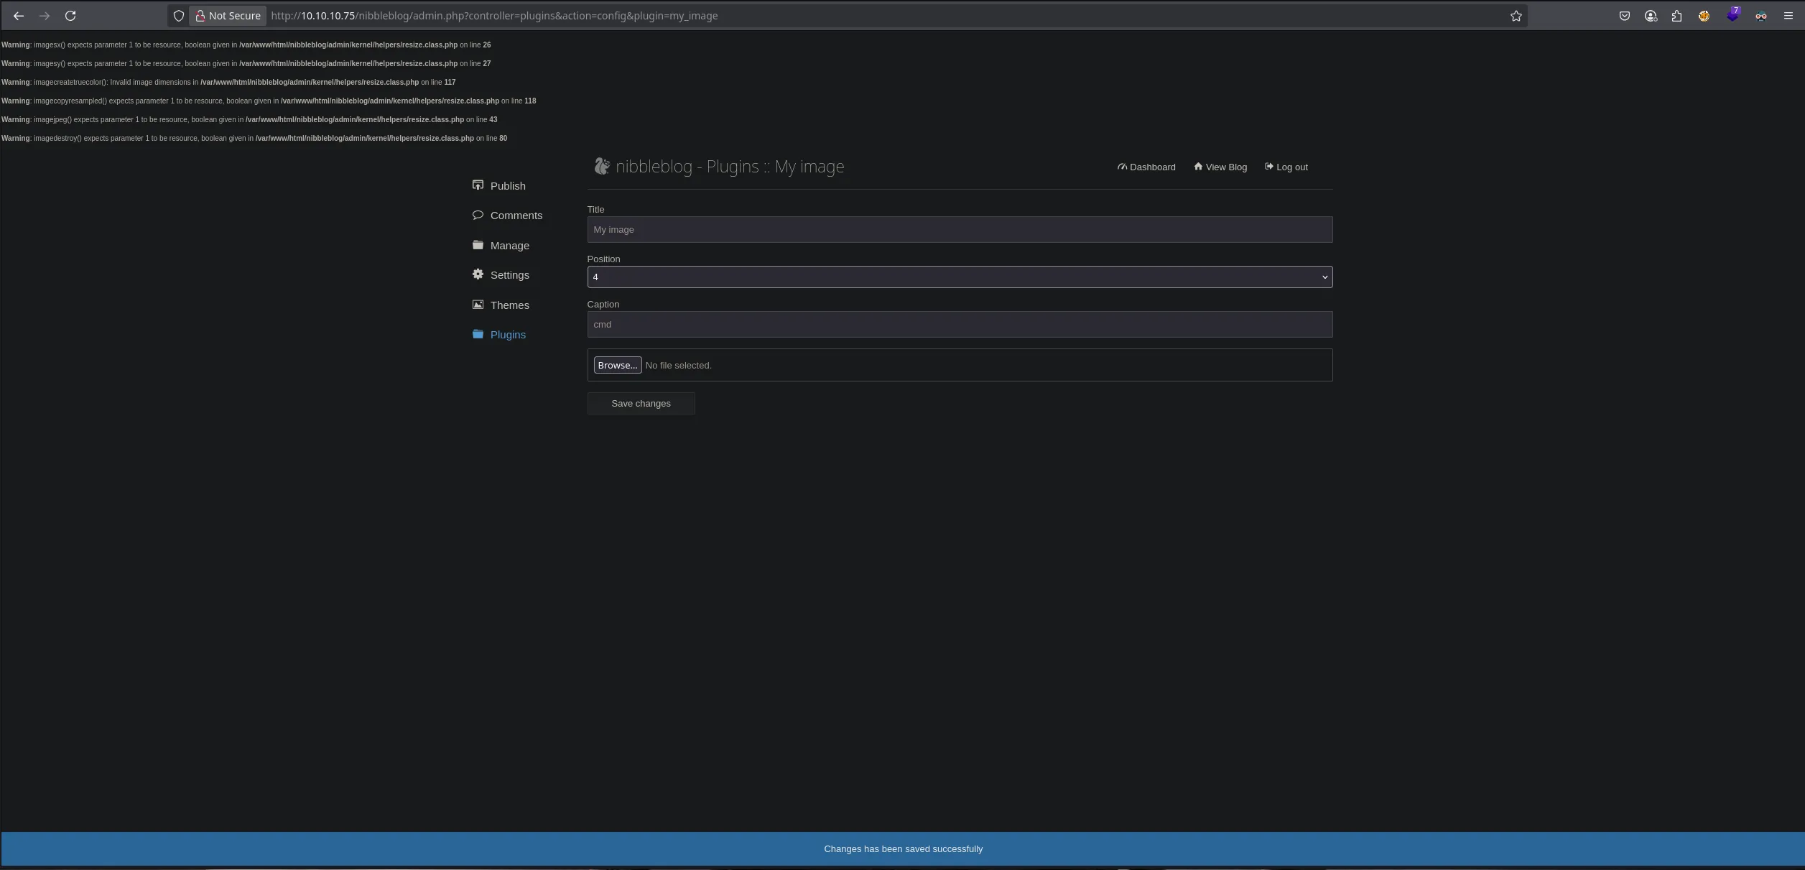Image resolution: width=1805 pixels, height=870 pixels.
Task: Open the Publish sidebar menu
Action: coord(507,186)
